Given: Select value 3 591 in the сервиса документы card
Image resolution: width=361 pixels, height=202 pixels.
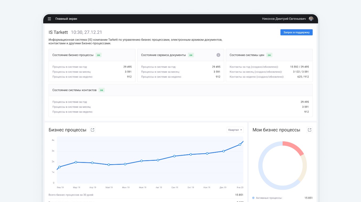Looking at the screenshot, I should pyautogui.click(x=217, y=72).
